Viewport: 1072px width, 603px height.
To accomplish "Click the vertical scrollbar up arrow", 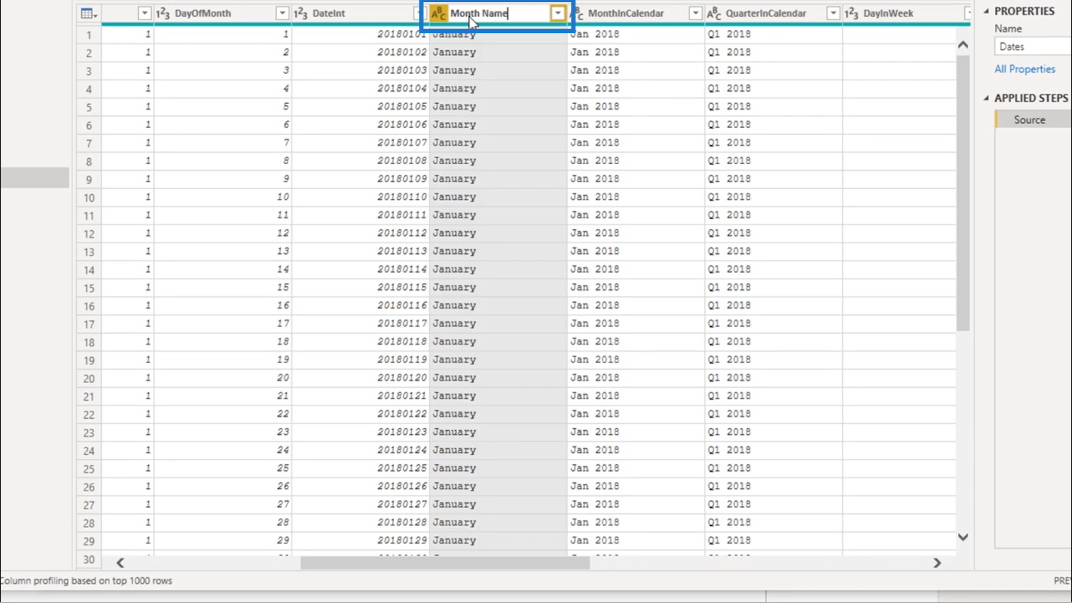I will pos(963,45).
